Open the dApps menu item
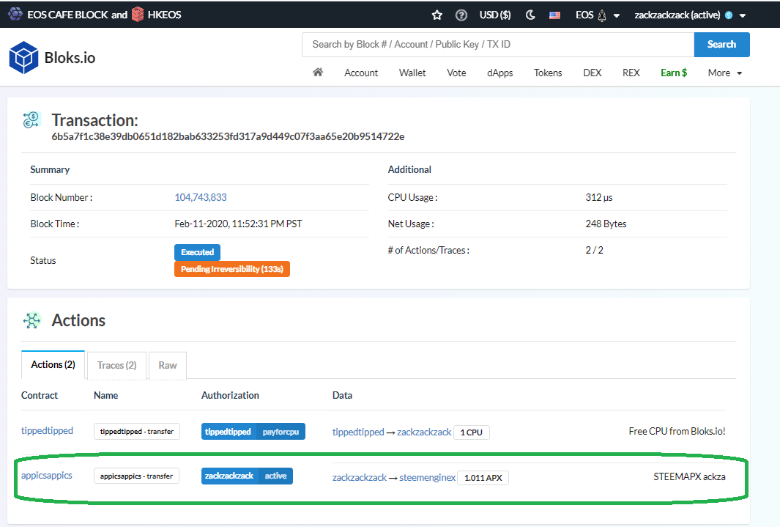The image size is (780, 527). (x=500, y=73)
